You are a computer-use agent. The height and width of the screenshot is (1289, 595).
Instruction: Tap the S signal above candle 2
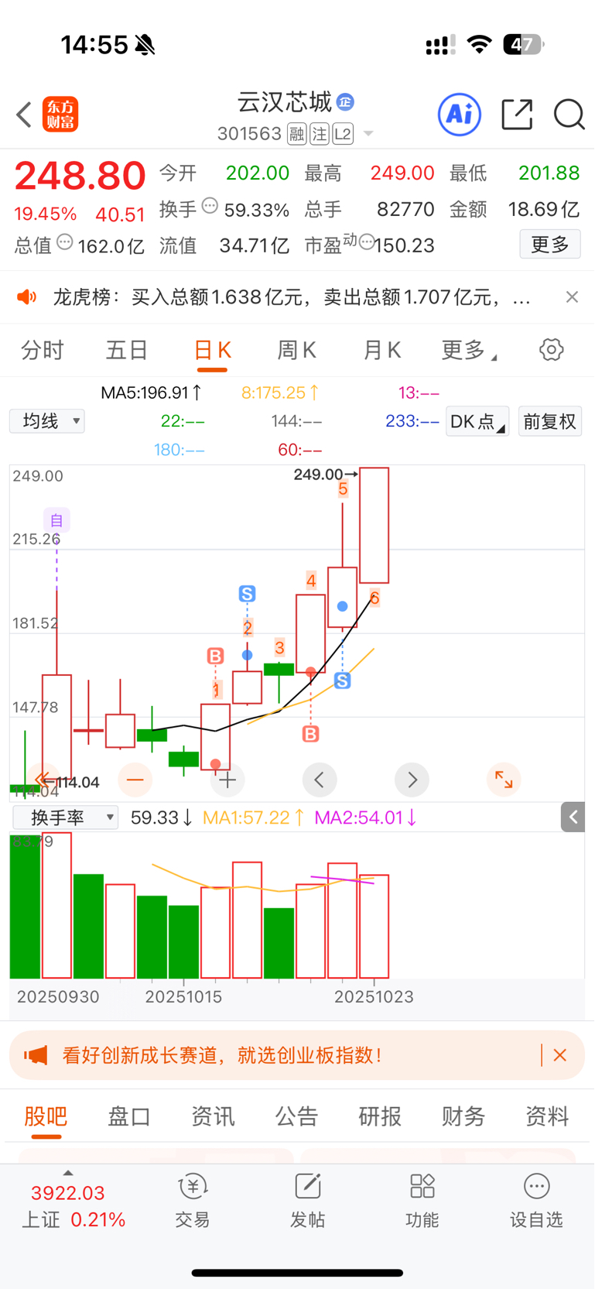tap(247, 594)
